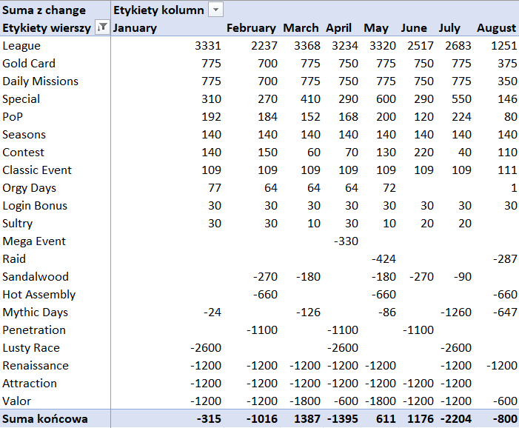Screen dimensions: 519x428
Task: Select the March grand total 1387
Action: 306,419
